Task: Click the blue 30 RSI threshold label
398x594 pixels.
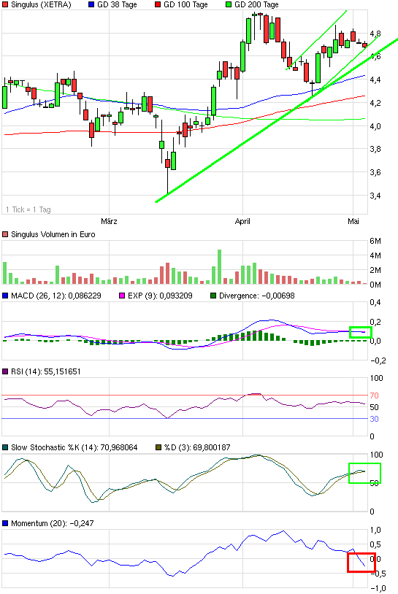Action: tap(374, 419)
